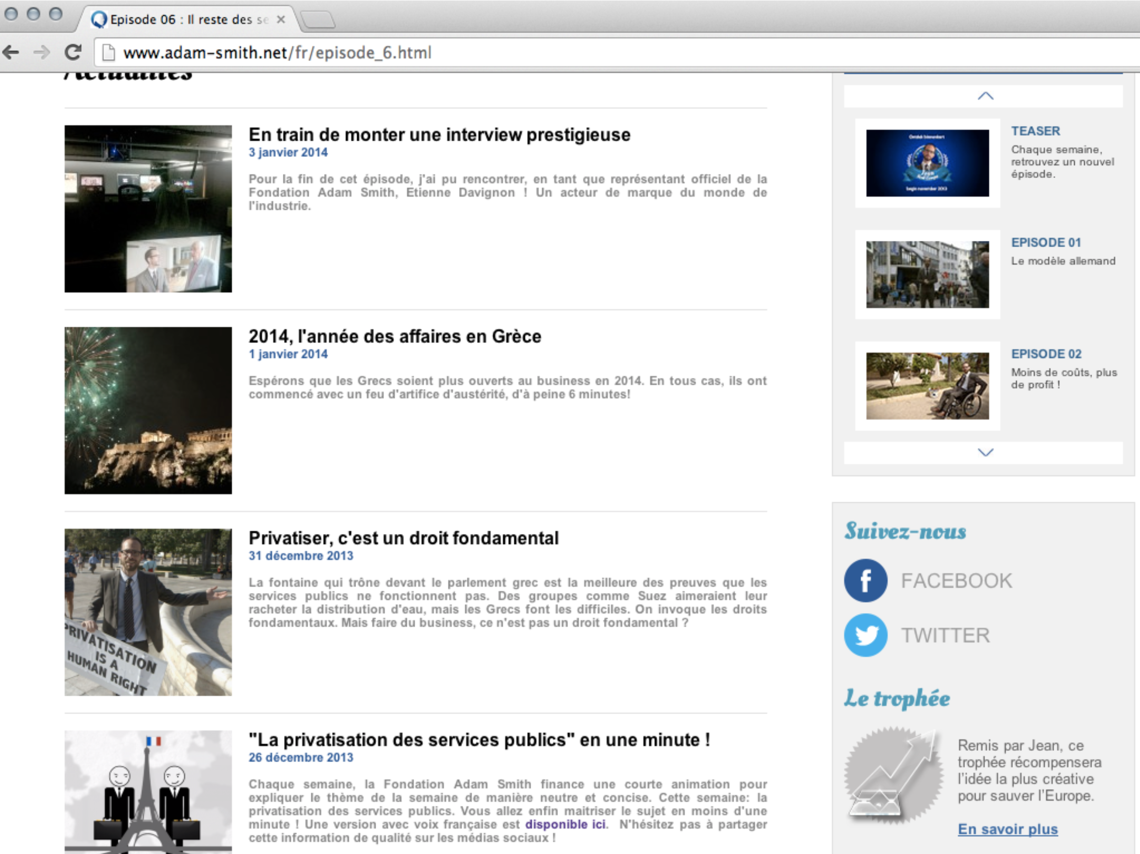Click the URL field showing adam-smith.net
Screen dimensions: 1140x854
click(616, 53)
